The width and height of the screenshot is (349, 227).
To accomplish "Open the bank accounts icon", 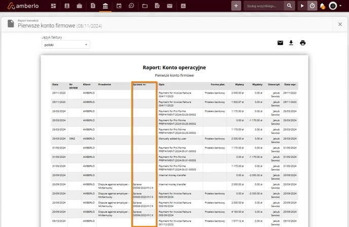I will [106, 6].
